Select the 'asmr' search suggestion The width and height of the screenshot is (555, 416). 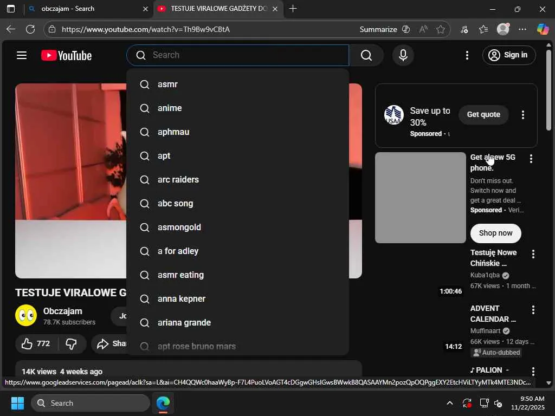point(237,84)
